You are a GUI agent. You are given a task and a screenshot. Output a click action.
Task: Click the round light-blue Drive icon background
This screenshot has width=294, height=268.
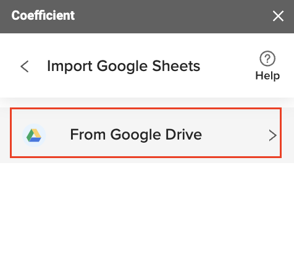pyautogui.click(x=34, y=135)
